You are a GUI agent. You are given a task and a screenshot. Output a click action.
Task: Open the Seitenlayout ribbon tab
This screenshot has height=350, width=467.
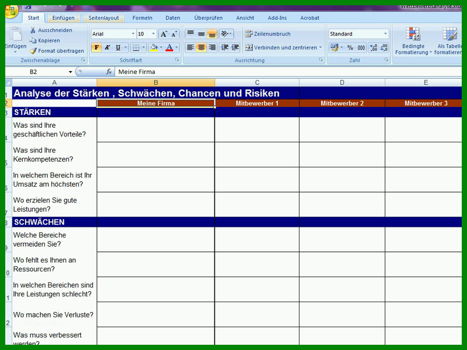pos(104,18)
